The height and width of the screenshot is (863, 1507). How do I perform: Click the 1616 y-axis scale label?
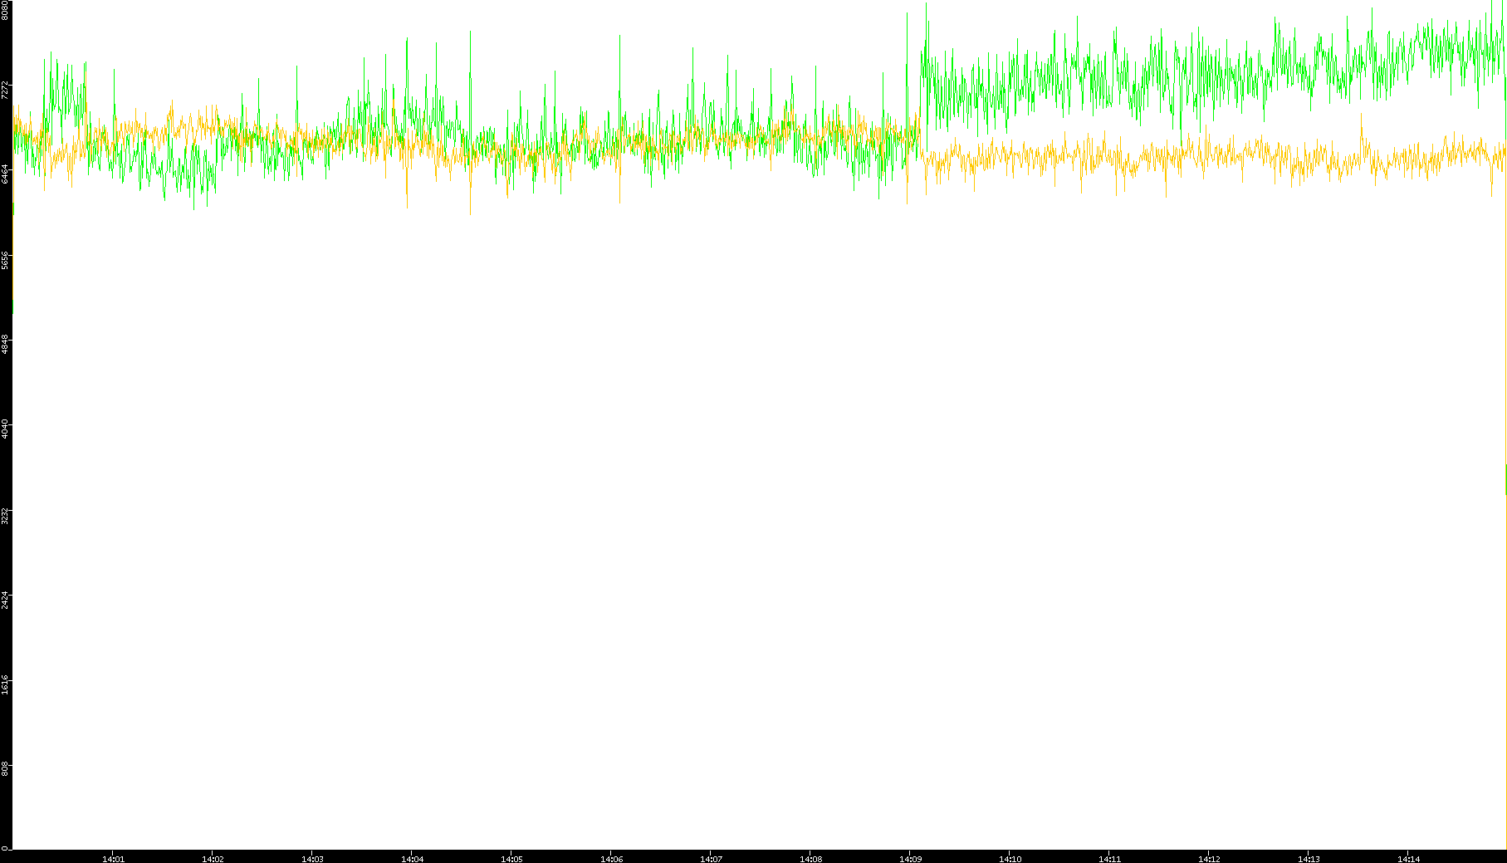pyautogui.click(x=5, y=684)
